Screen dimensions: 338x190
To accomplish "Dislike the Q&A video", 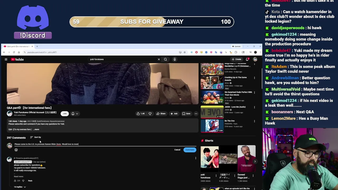I will [x=150, y=113].
